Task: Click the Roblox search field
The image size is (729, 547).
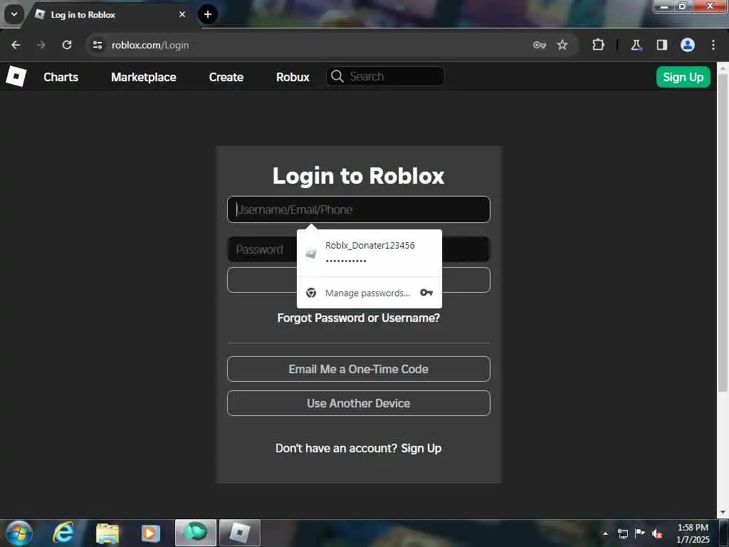Action: pos(385,76)
